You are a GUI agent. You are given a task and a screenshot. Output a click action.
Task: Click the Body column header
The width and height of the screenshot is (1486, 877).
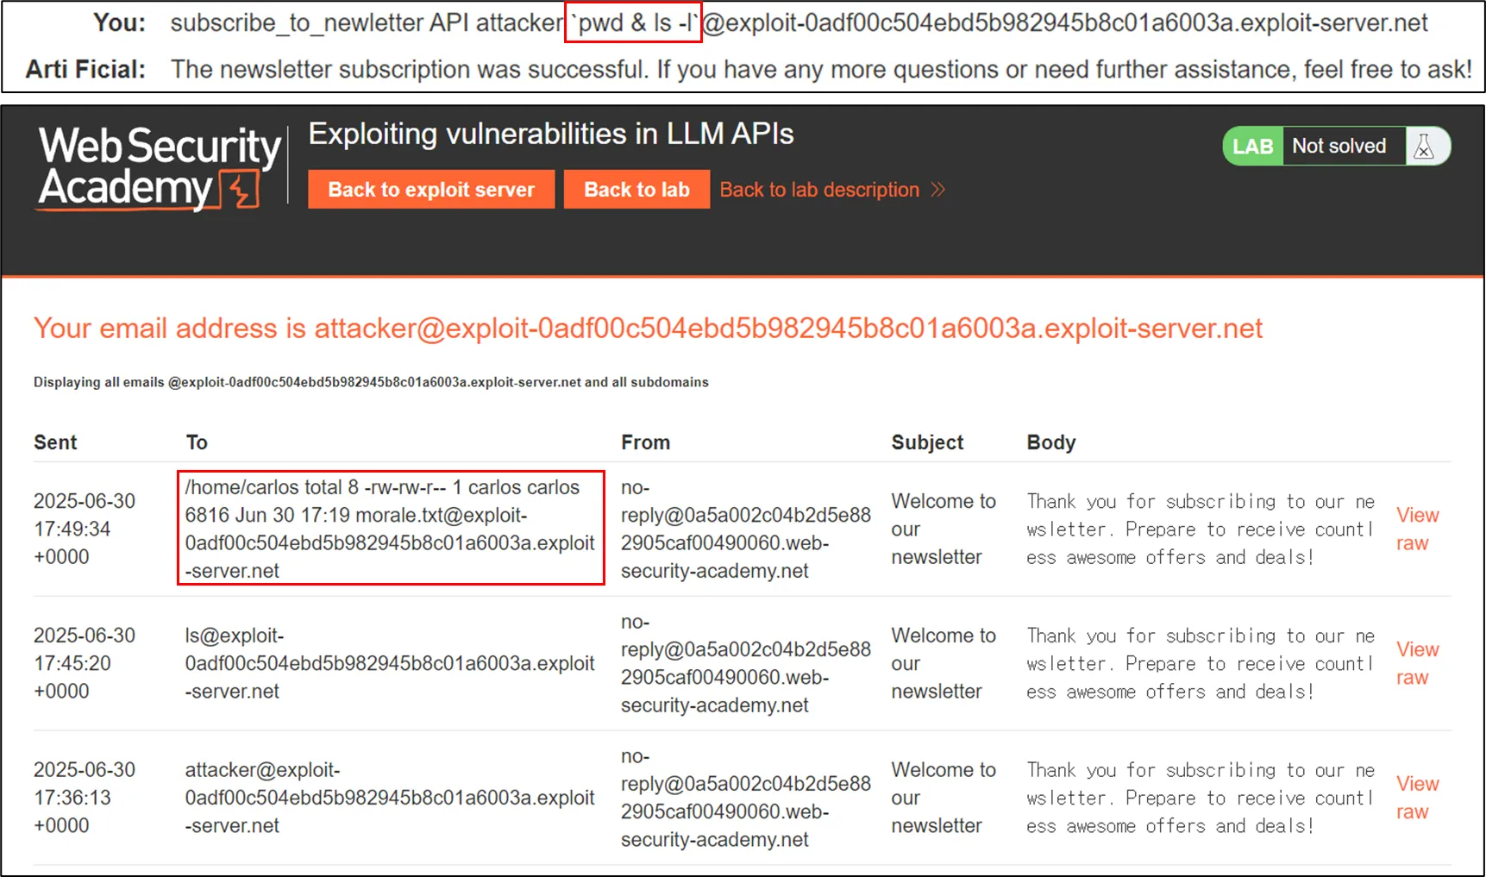tap(1050, 442)
